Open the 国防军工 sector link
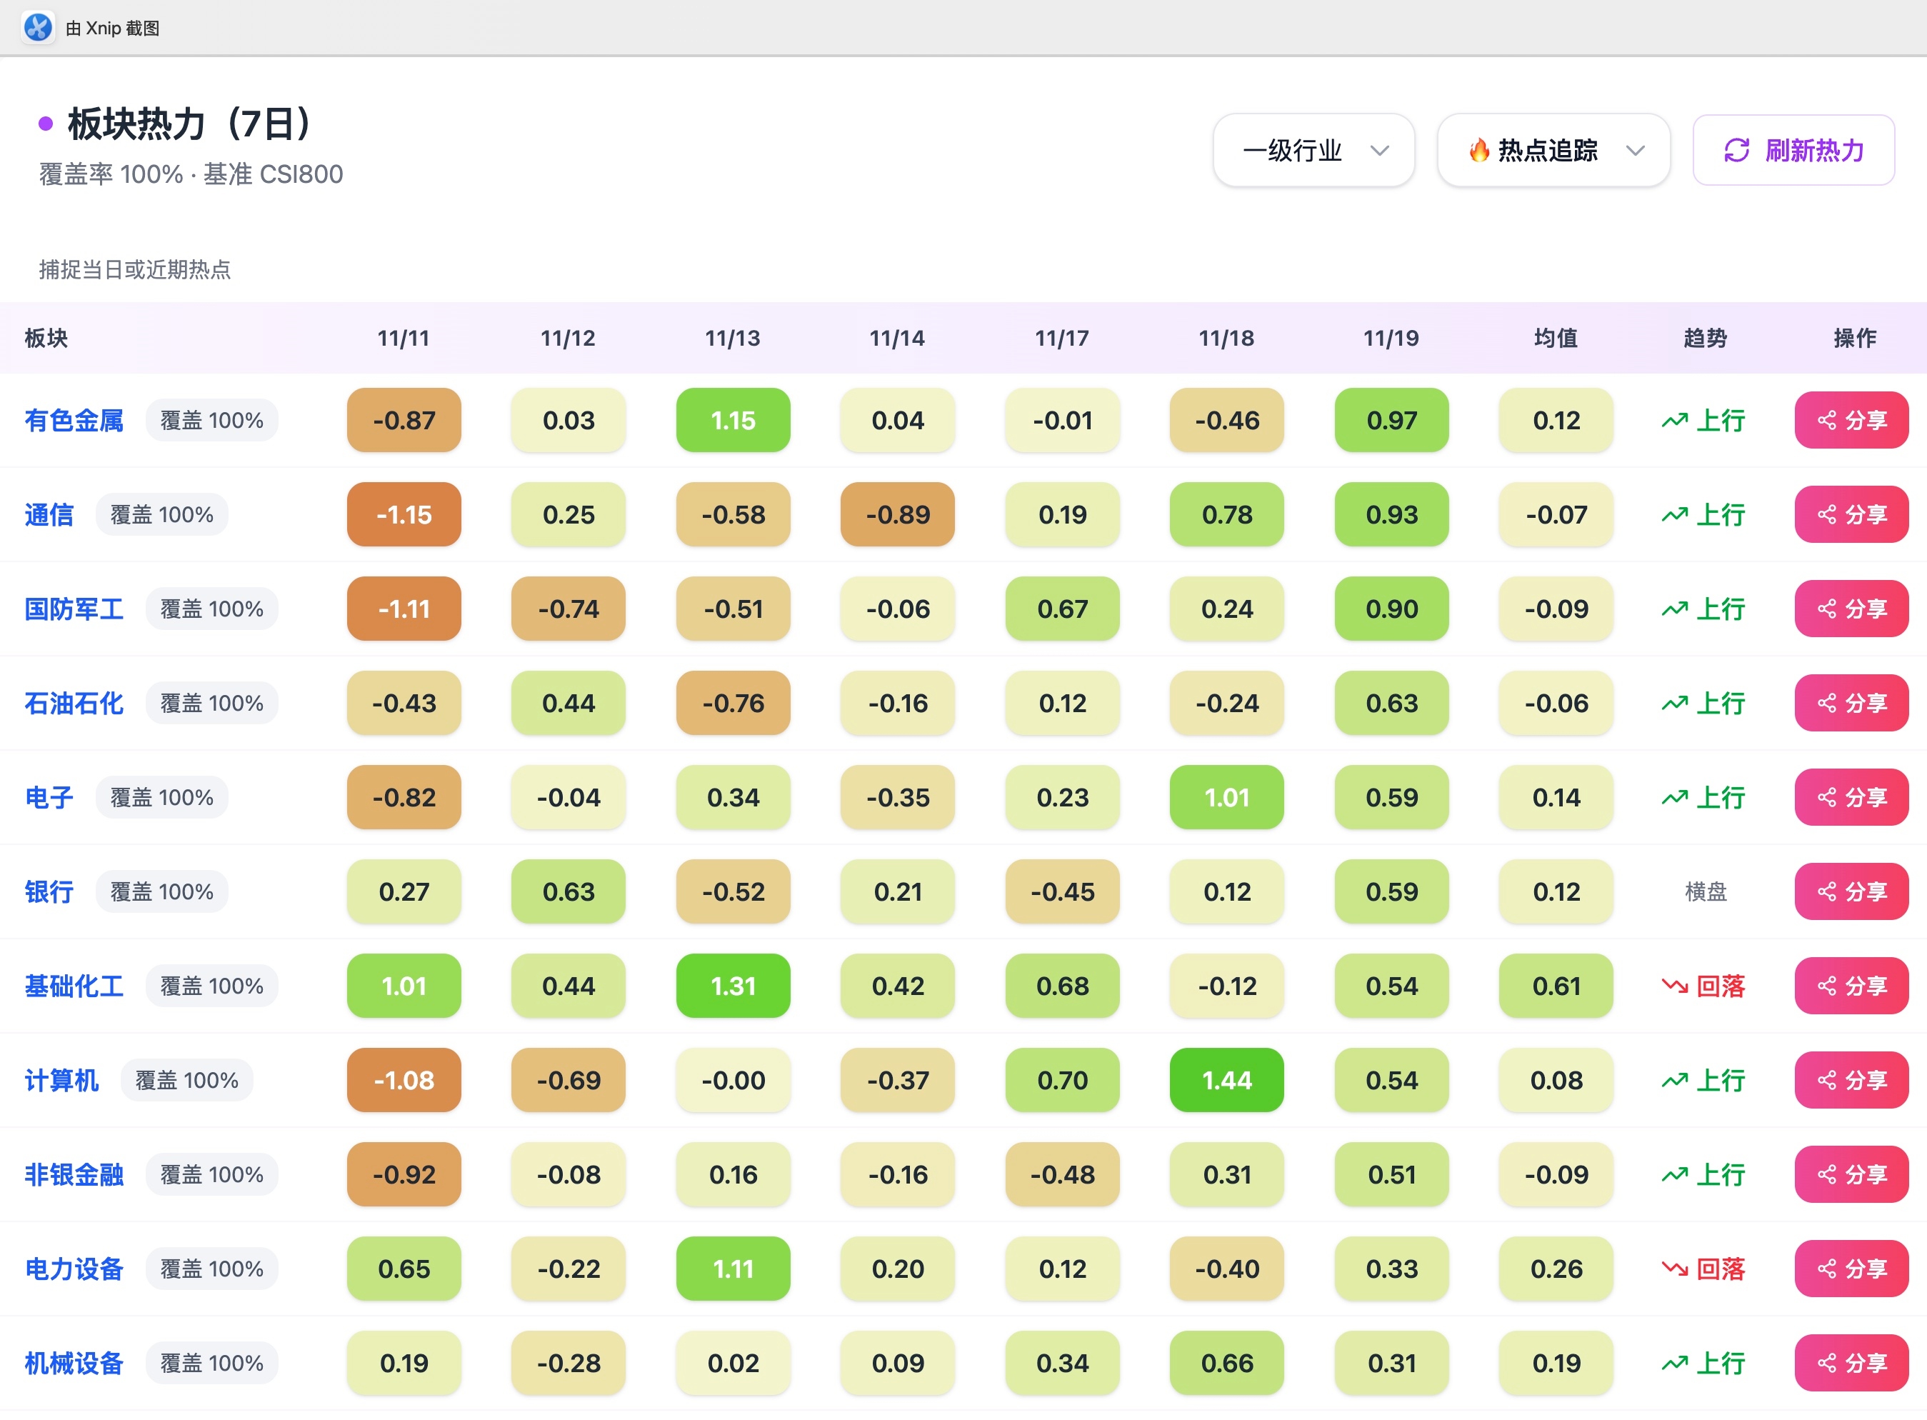The width and height of the screenshot is (1927, 1420). pyautogui.click(x=74, y=609)
